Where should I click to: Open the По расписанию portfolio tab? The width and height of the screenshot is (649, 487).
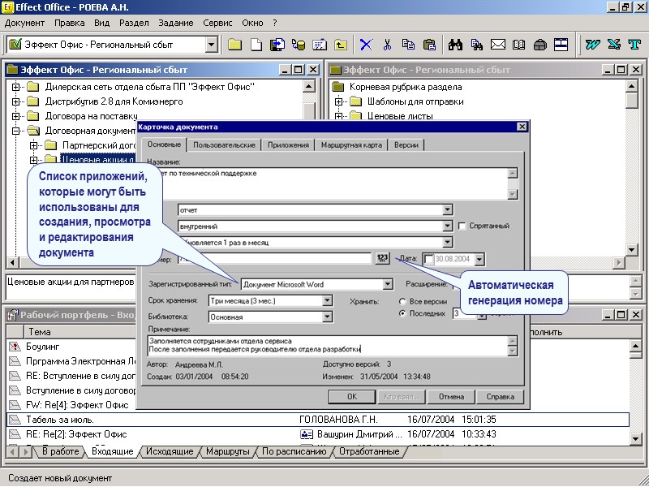294,451
